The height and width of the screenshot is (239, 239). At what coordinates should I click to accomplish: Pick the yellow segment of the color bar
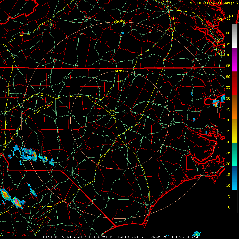(x=234, y=131)
